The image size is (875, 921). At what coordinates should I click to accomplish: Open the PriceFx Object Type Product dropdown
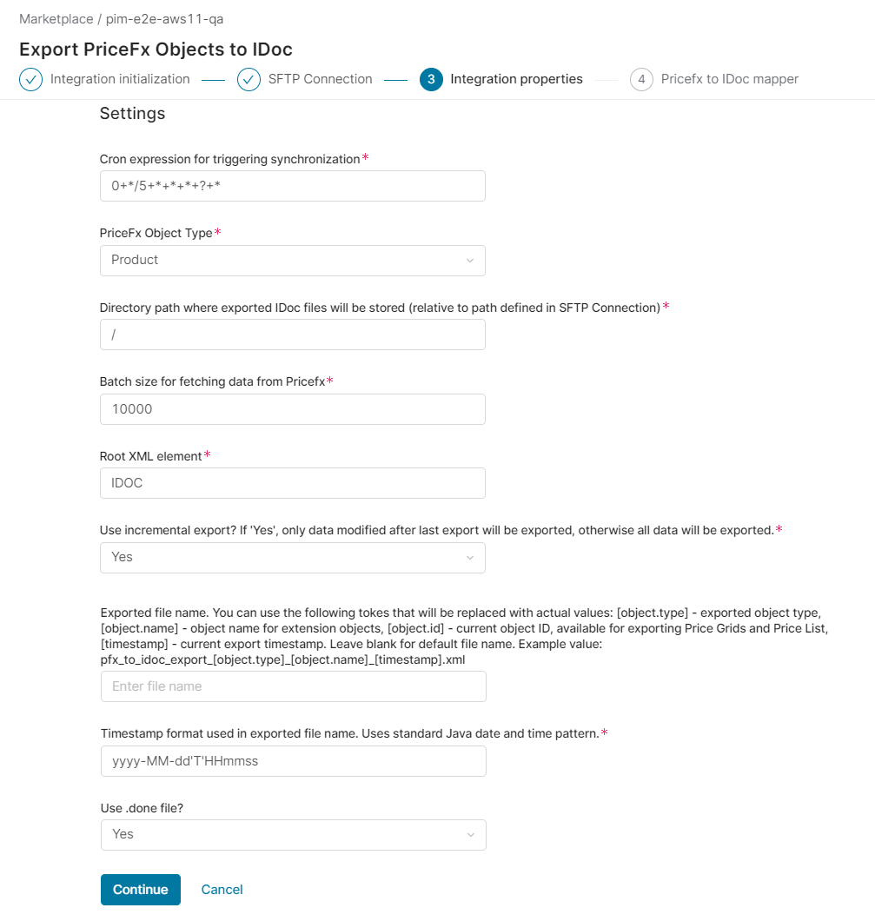[x=293, y=260]
